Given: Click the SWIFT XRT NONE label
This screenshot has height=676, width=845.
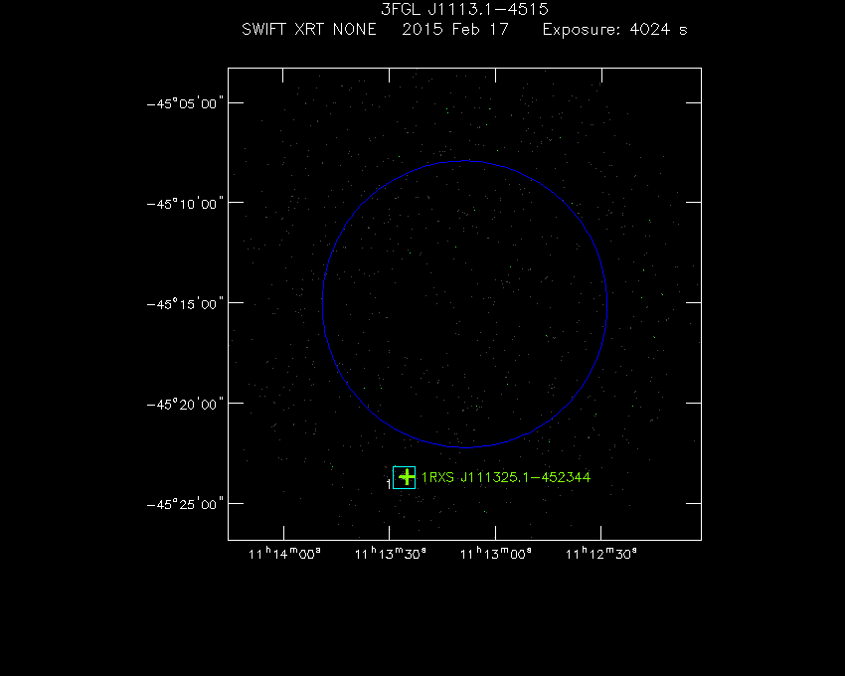Looking at the screenshot, I should pyautogui.click(x=309, y=29).
